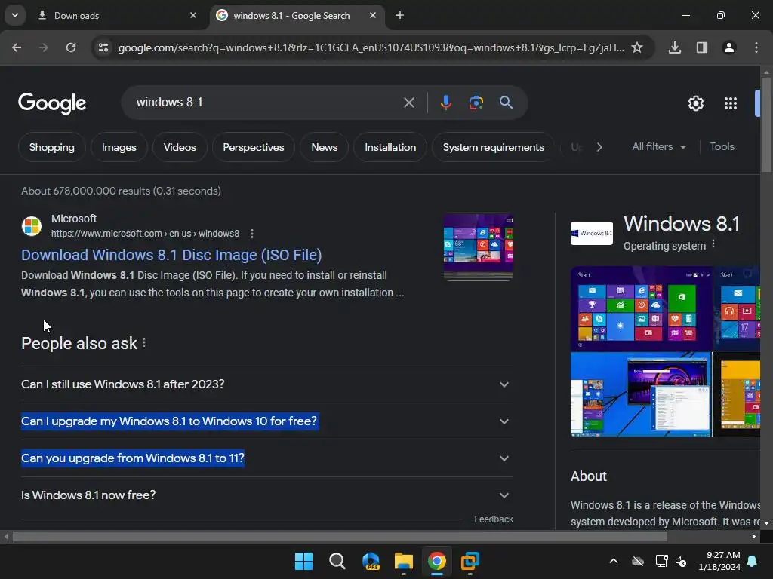Open the muted volume tray icon

pos(681,561)
